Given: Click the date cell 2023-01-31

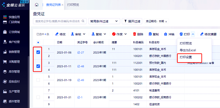Looking at the screenshot, I should [64, 97].
